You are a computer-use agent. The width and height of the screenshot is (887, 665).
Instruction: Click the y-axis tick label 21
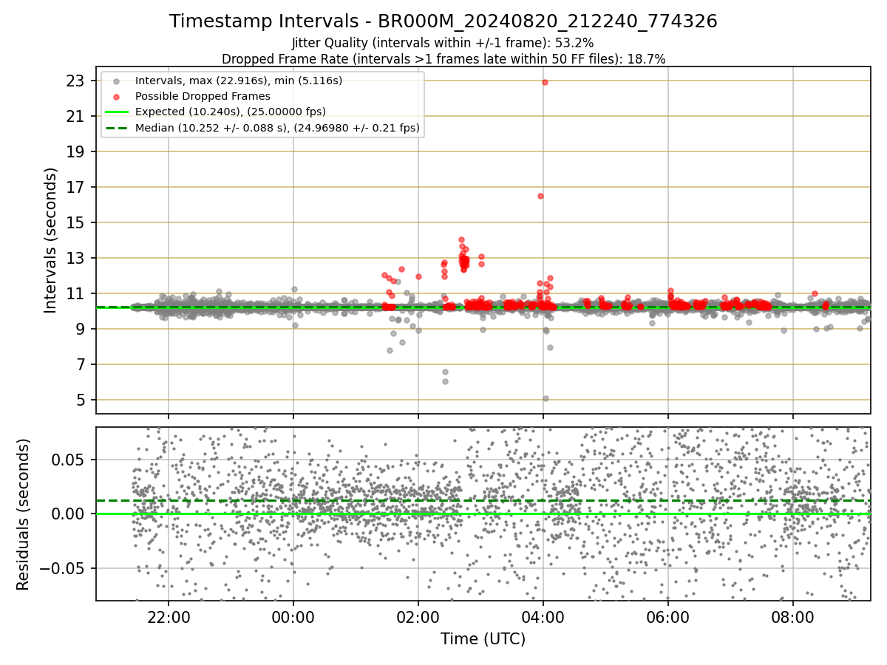pyautogui.click(x=77, y=116)
